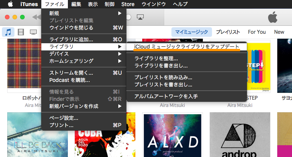Open the Apple menu
The height and width of the screenshot is (157, 292).
pos(10,4)
